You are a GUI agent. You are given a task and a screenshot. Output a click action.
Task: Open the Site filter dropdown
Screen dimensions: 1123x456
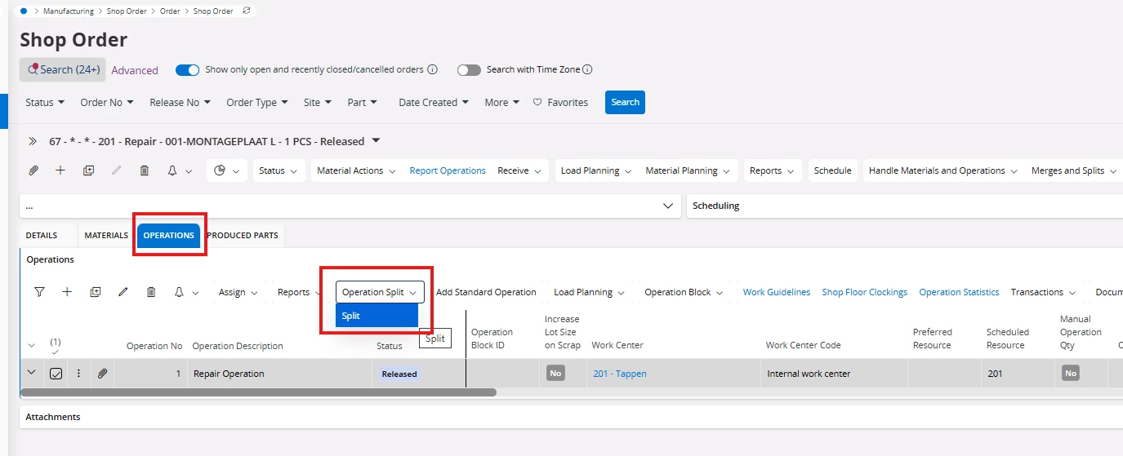(318, 103)
